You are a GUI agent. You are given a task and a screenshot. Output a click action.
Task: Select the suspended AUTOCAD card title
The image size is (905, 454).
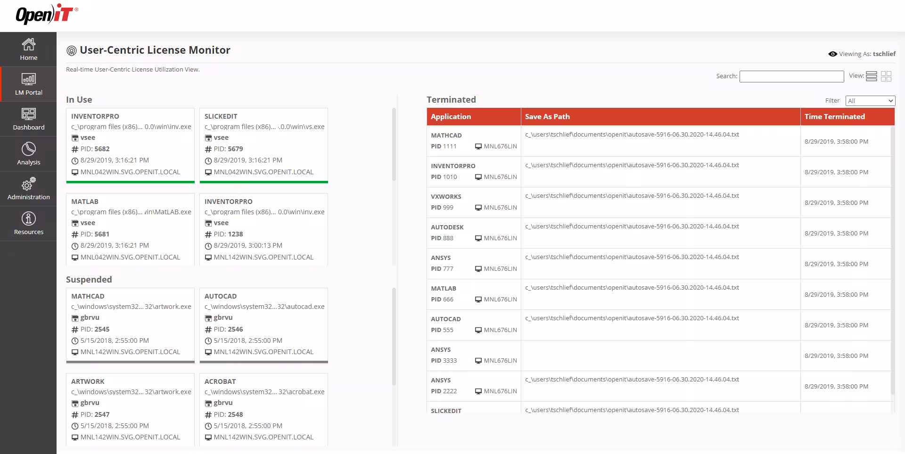tap(221, 296)
